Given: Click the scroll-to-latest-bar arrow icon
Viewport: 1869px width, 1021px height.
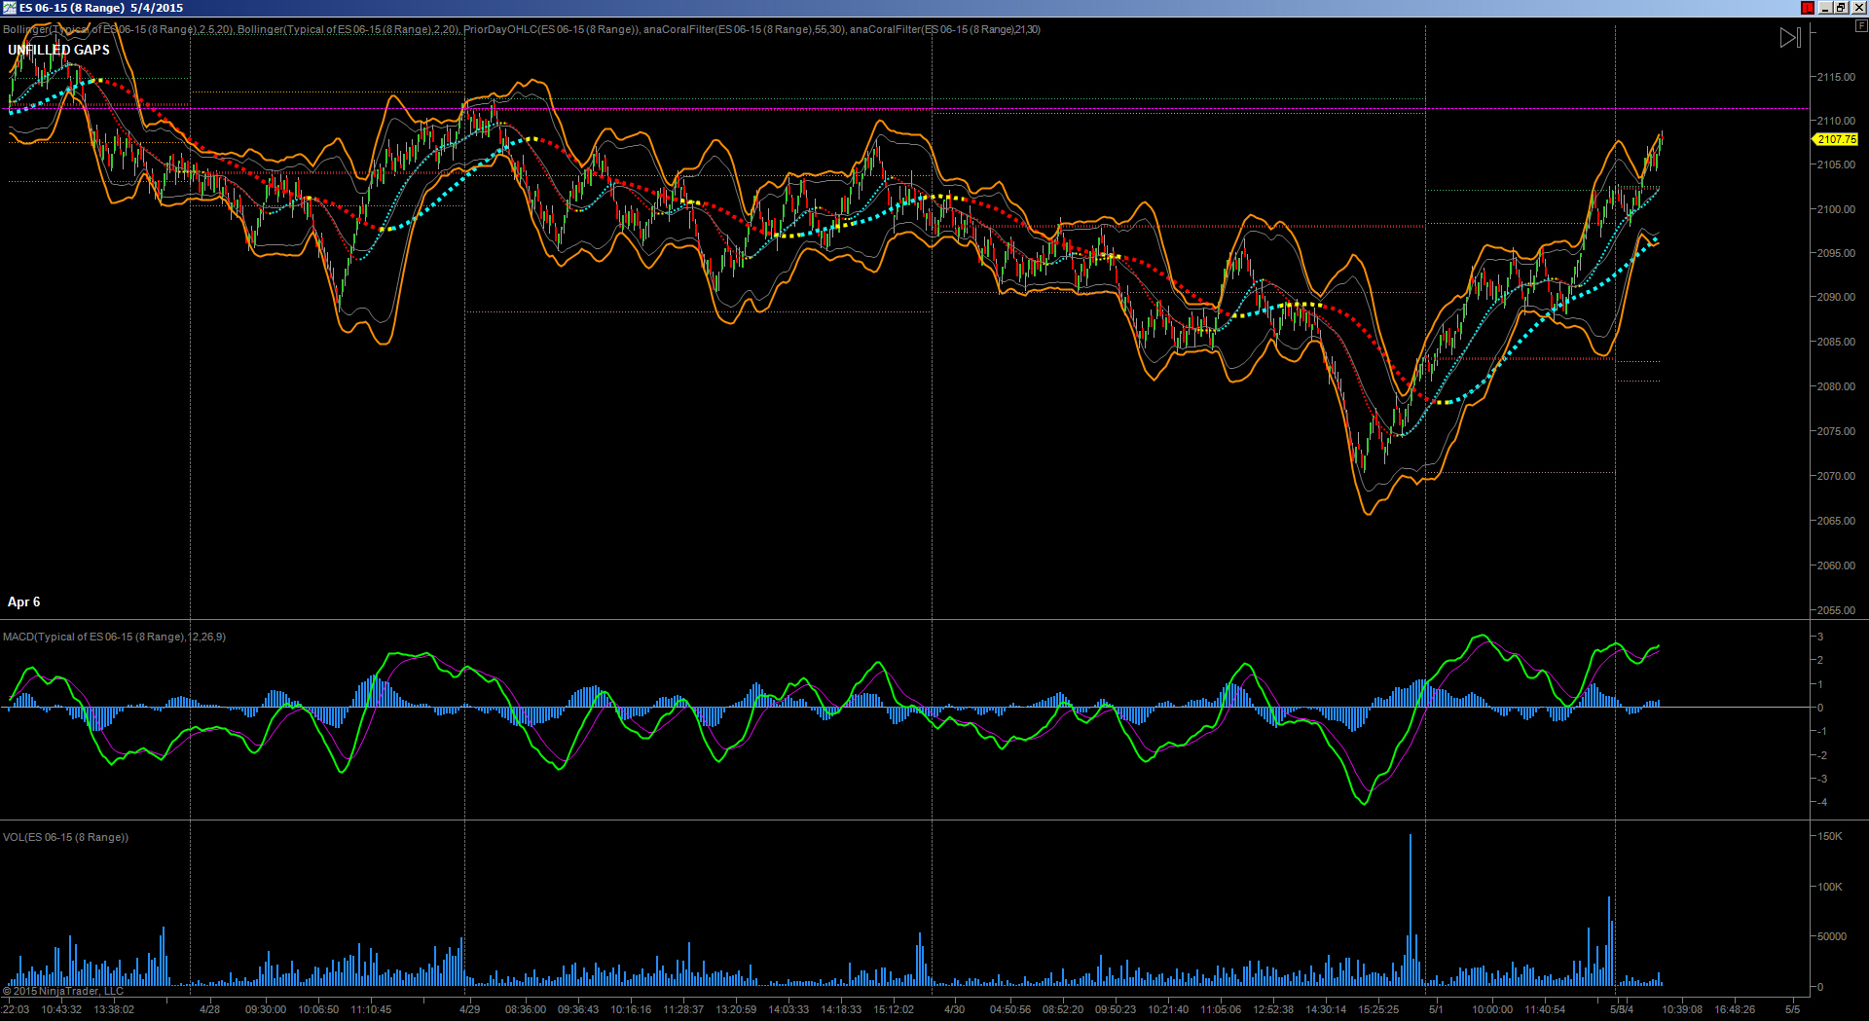Looking at the screenshot, I should point(1790,38).
